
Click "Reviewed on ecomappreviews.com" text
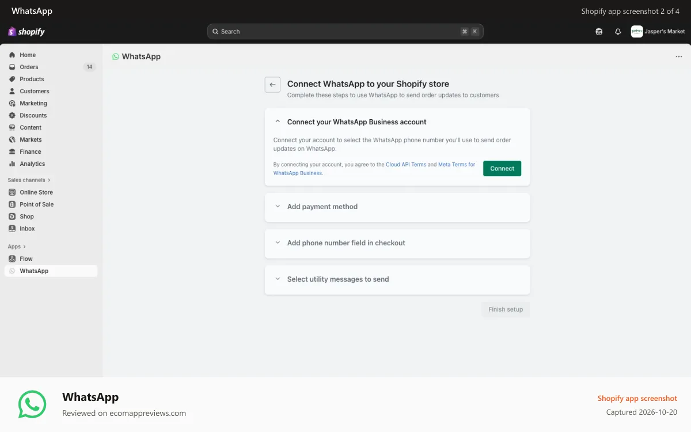point(124,413)
